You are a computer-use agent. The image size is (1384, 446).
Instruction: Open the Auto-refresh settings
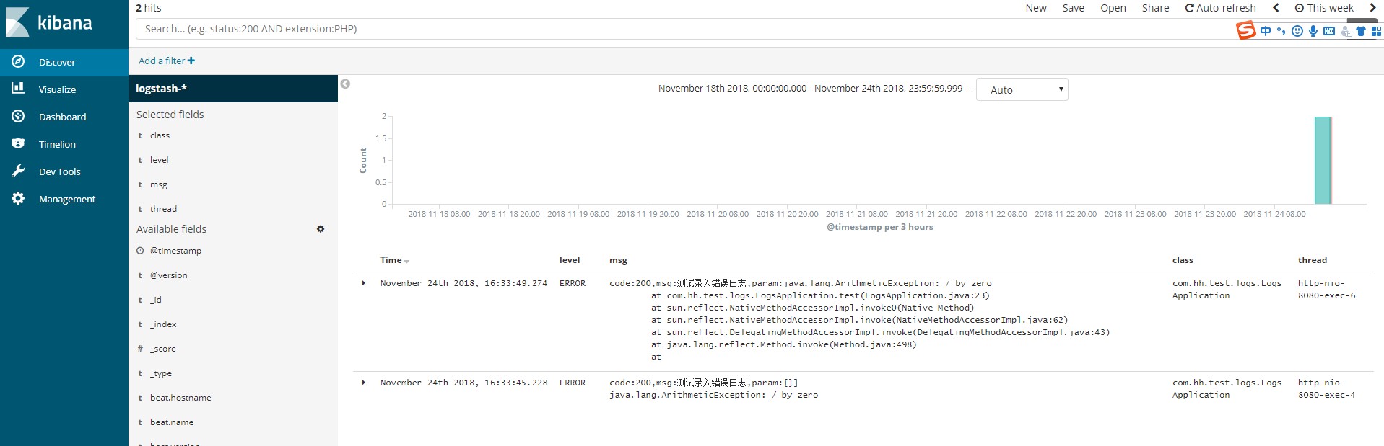click(x=1221, y=8)
